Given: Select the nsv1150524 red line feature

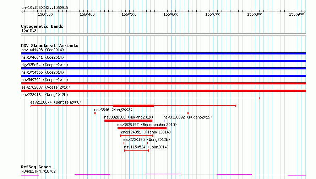Looking at the screenshot, I should (x=136, y=151).
